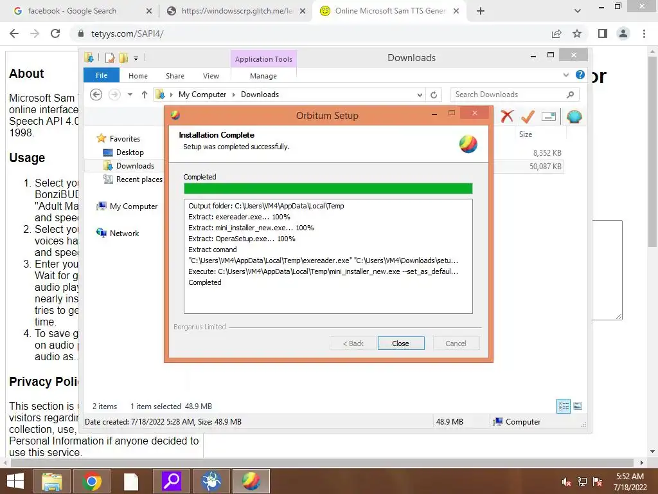
Task: Click the Downloads breadcrumb segment
Action: pyautogui.click(x=260, y=95)
